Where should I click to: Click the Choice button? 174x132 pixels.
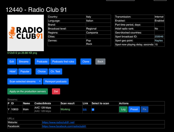tap(42, 72)
